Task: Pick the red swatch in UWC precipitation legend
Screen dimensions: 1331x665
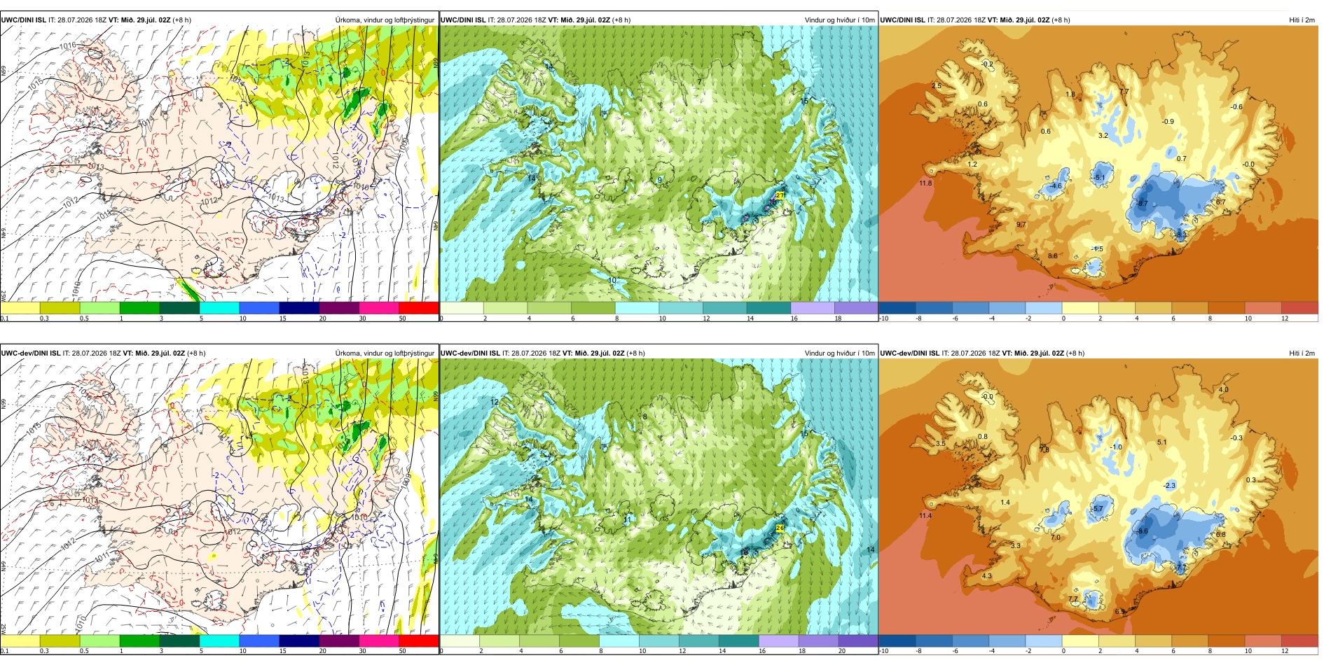Action: (418, 307)
